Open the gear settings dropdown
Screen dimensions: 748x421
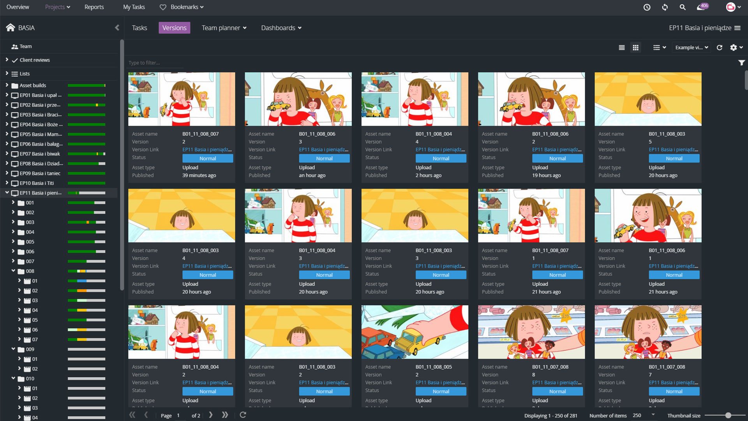[x=736, y=48]
